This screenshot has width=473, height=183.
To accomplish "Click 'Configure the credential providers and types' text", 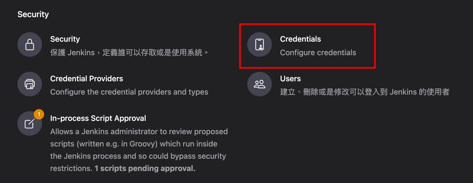I will click(x=129, y=92).
